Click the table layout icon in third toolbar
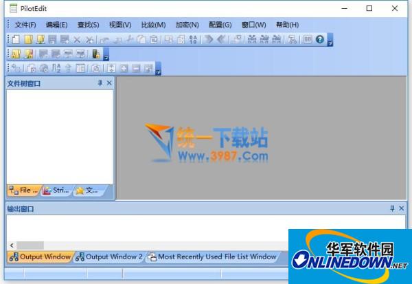 80,69
